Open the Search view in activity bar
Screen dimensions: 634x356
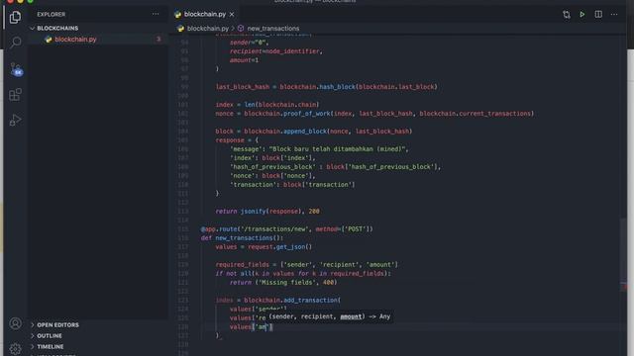16,42
